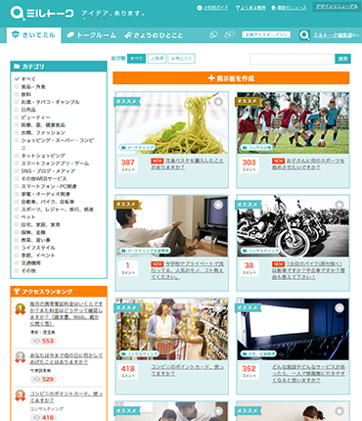This screenshot has height=421, width=362.
Task: Click the bronze rank 3 medal icon
Action: click(21, 396)
